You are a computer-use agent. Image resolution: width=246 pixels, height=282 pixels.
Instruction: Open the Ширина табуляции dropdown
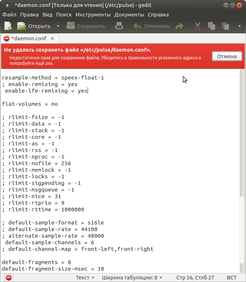click(132, 278)
